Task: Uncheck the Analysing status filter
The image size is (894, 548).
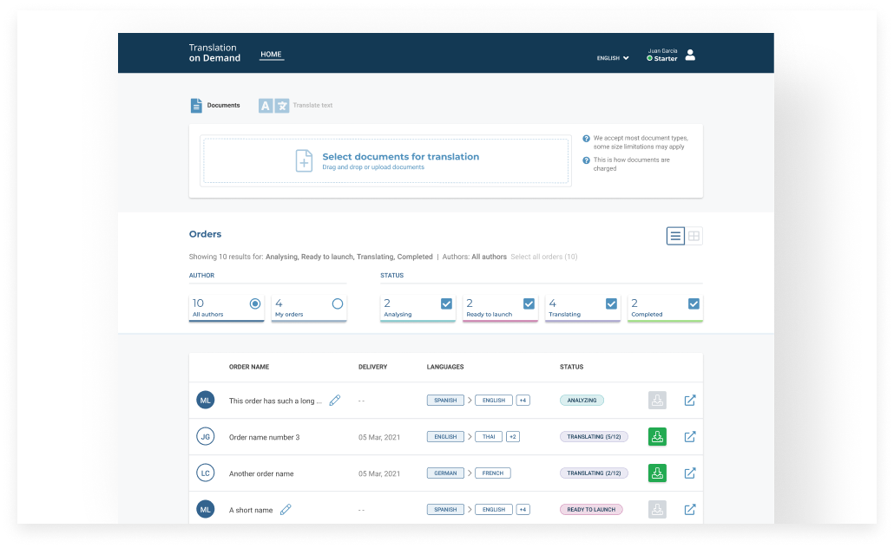Action: [446, 303]
